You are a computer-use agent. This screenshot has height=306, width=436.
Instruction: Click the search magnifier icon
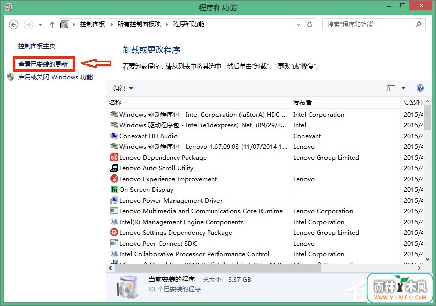pyautogui.click(x=419, y=24)
